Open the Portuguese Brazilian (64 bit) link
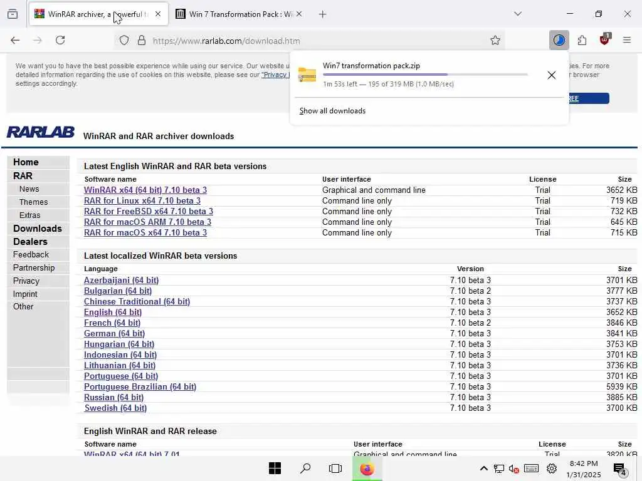 pos(140,386)
